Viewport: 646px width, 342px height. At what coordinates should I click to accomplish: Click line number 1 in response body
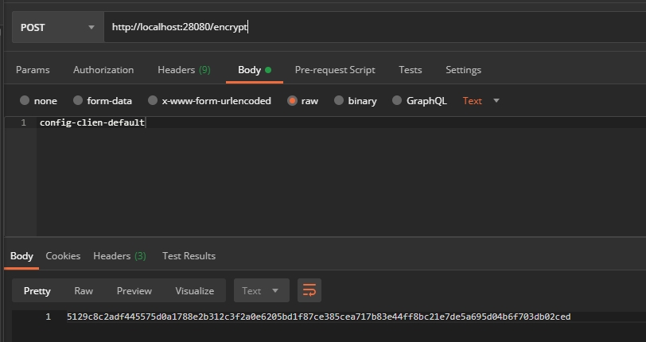coord(49,317)
